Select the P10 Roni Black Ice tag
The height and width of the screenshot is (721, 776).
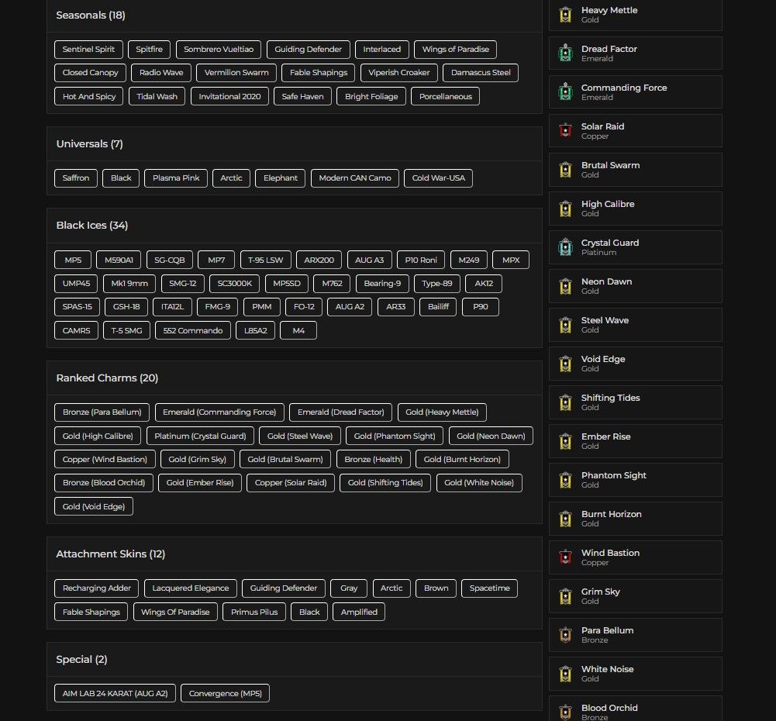click(421, 260)
